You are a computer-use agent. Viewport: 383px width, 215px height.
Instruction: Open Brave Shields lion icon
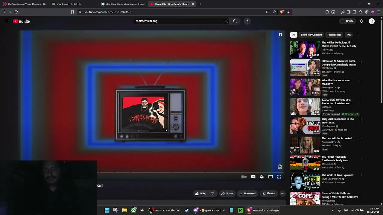pyautogui.click(x=282, y=12)
